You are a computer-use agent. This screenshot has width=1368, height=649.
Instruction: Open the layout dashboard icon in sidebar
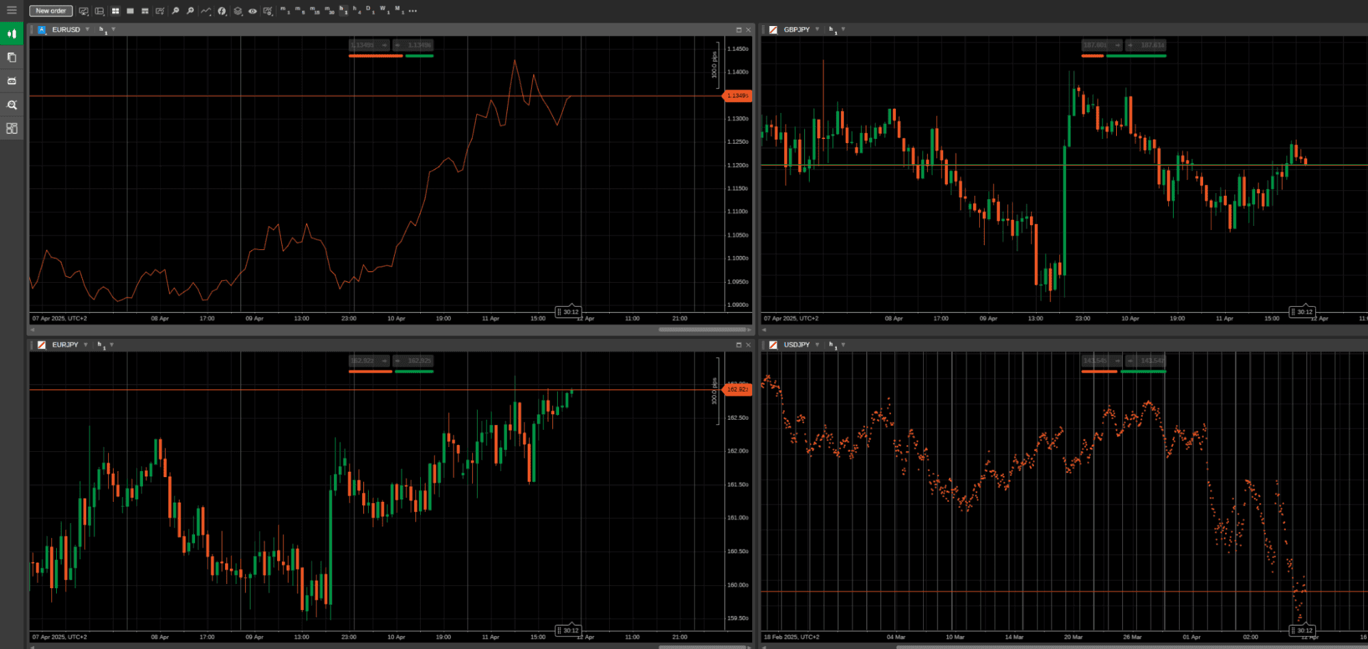click(x=12, y=128)
